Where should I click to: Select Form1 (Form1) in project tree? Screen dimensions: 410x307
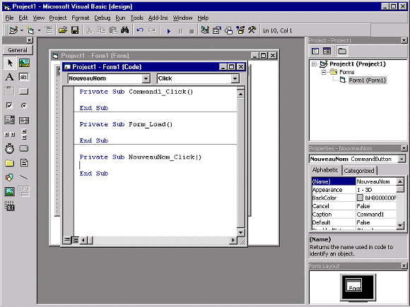[368, 80]
